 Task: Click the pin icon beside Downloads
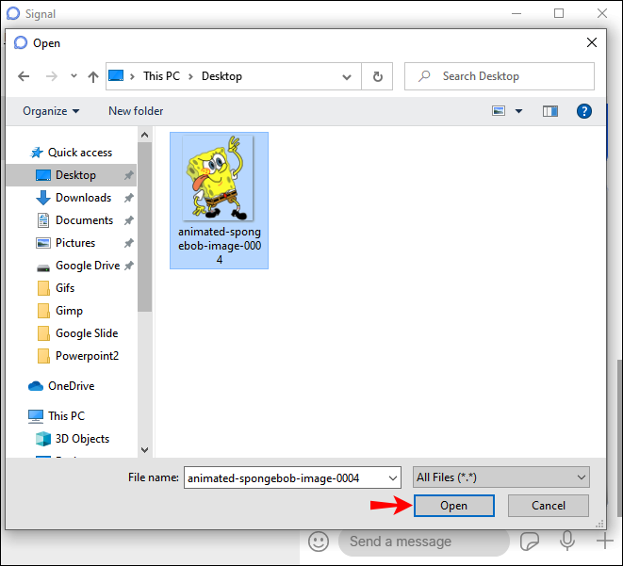click(x=128, y=198)
